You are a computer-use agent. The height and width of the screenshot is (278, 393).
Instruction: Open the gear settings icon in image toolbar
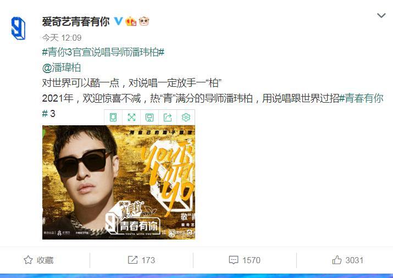186,117
